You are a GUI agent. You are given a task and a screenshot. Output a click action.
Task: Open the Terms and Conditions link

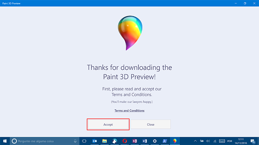pos(129,111)
